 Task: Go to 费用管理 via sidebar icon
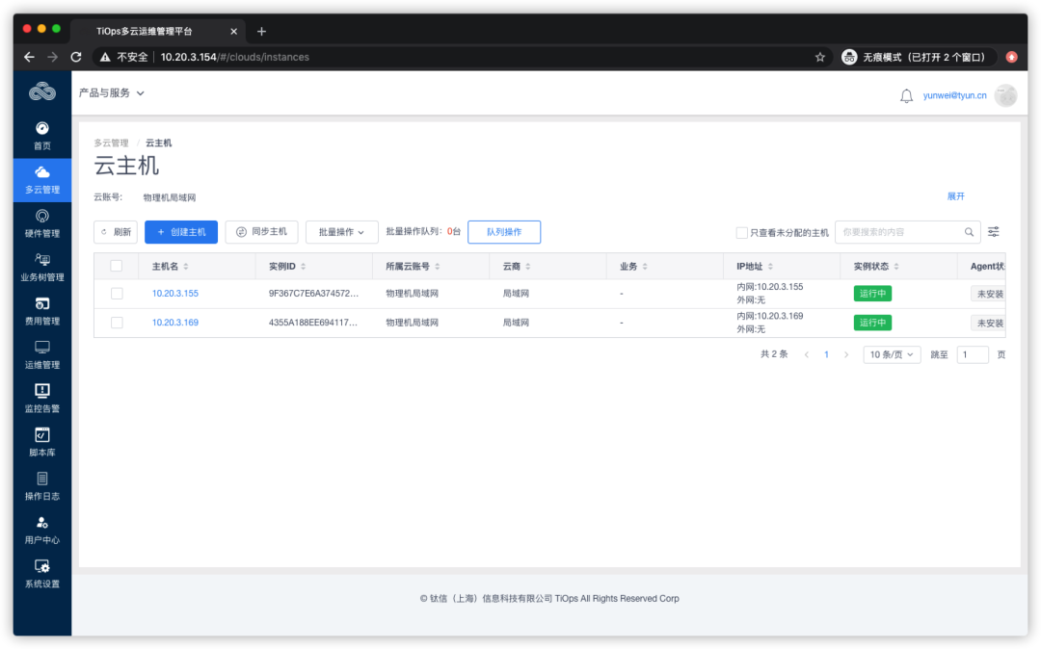click(41, 310)
